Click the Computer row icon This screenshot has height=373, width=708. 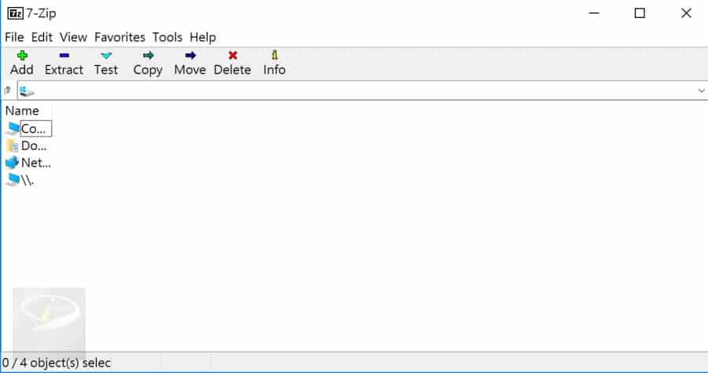point(13,129)
